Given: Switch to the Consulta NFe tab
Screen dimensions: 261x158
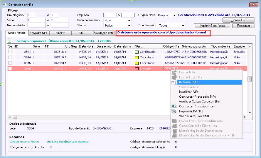Looking at the screenshot, I should [x=38, y=33].
